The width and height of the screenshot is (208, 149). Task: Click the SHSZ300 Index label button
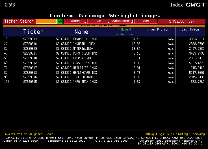coord(182,21)
